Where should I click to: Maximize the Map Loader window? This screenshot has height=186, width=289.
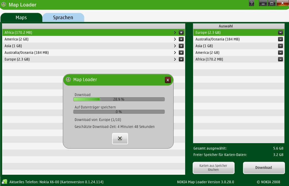coord(272,3)
